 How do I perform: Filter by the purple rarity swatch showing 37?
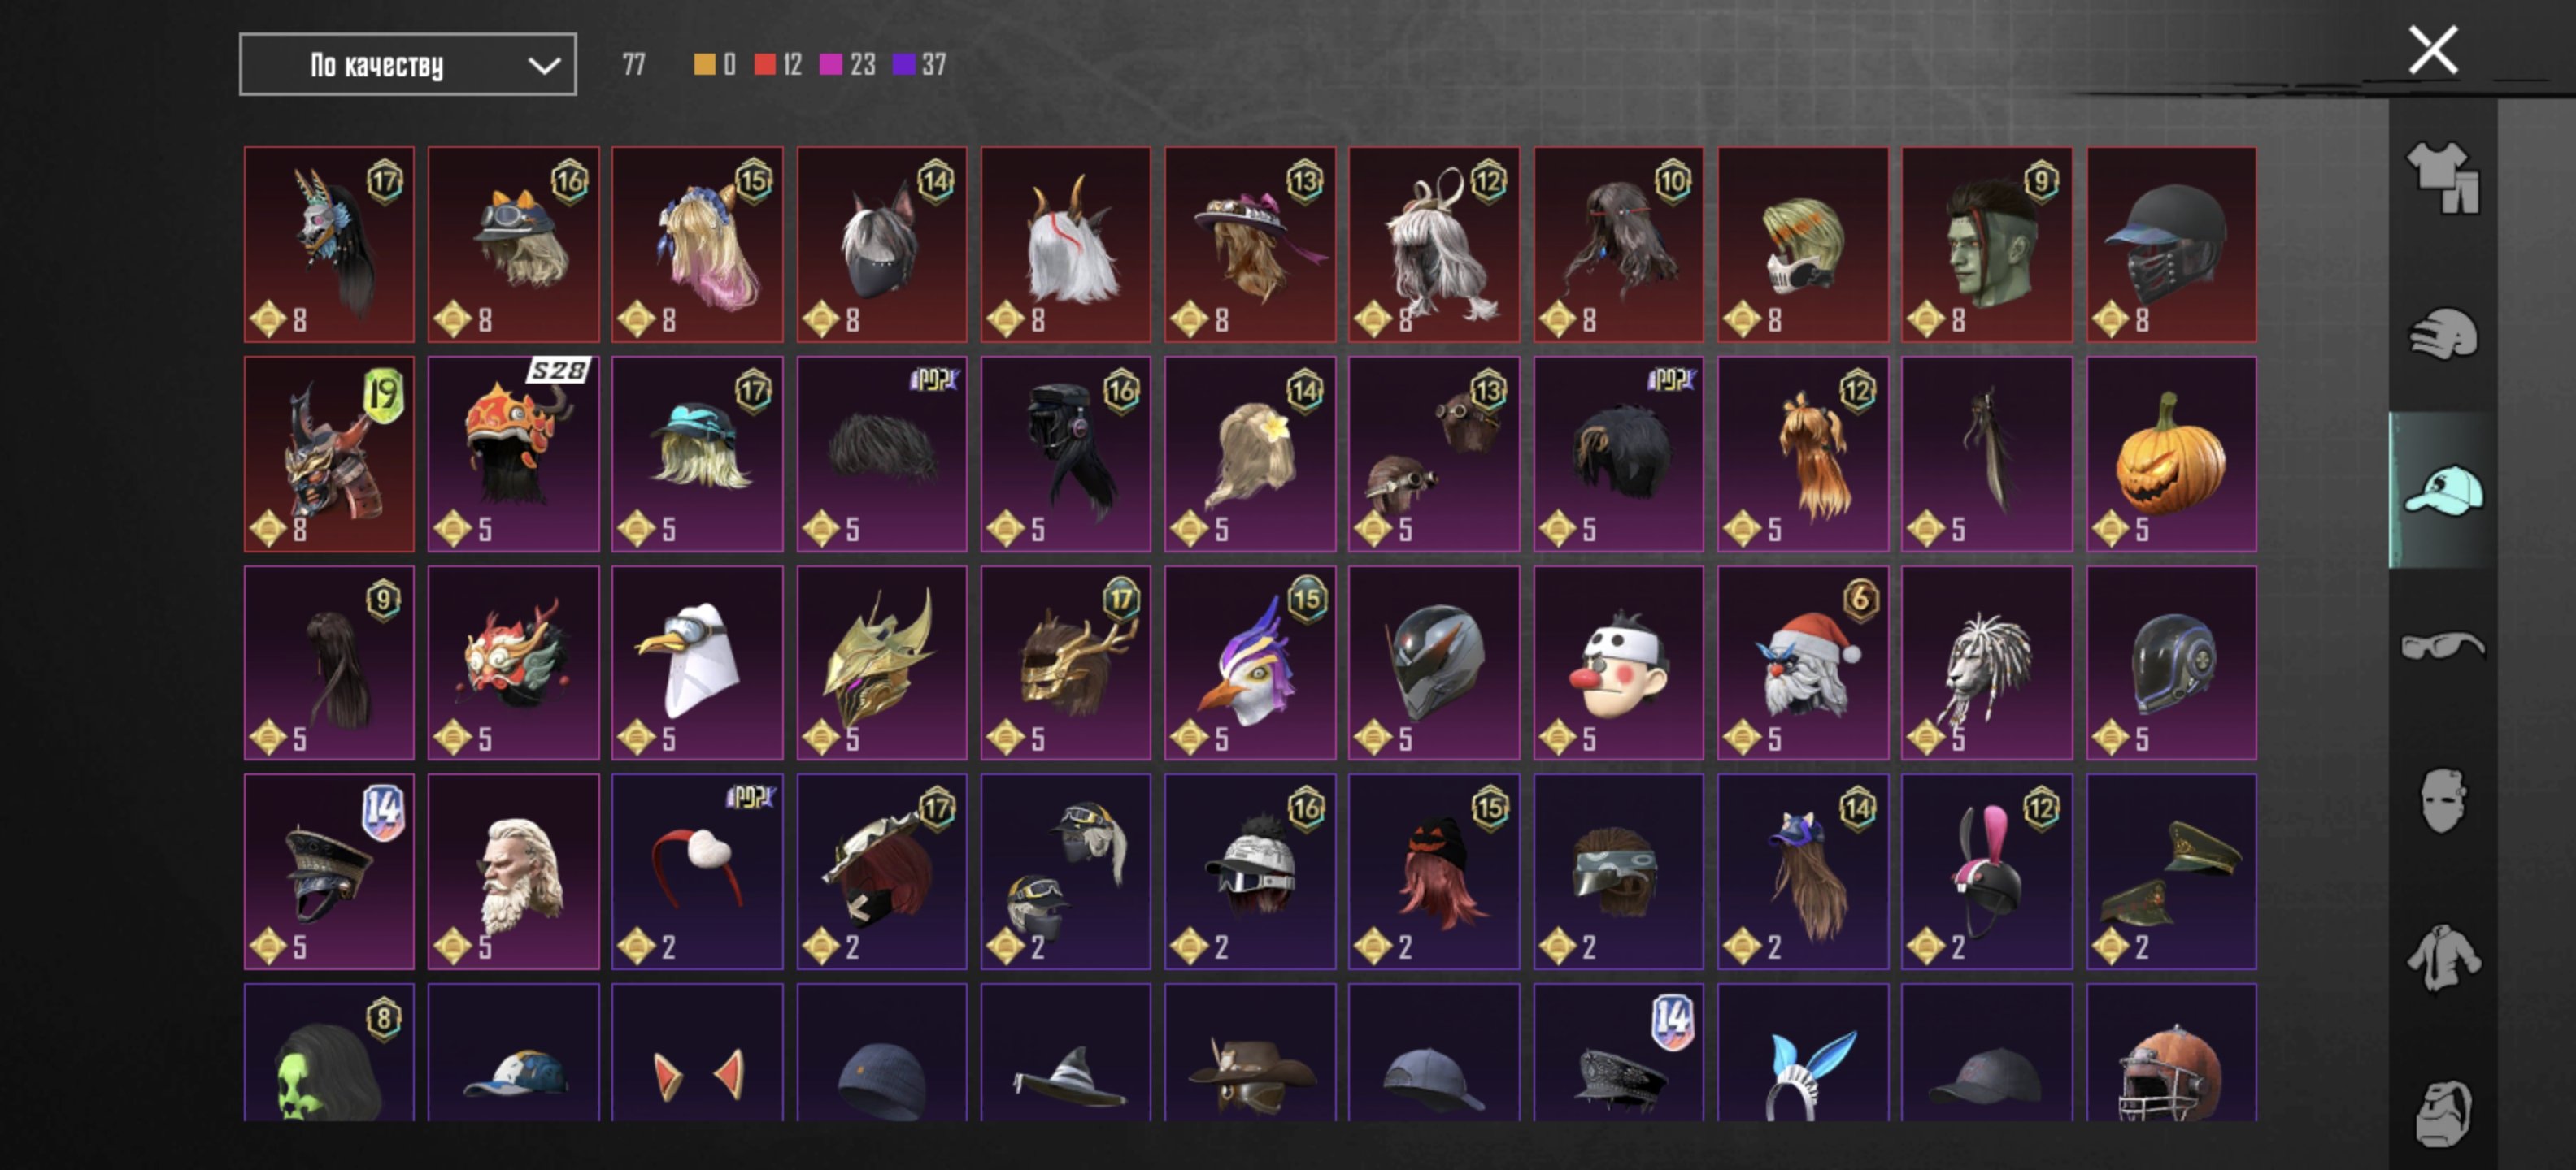[x=903, y=65]
